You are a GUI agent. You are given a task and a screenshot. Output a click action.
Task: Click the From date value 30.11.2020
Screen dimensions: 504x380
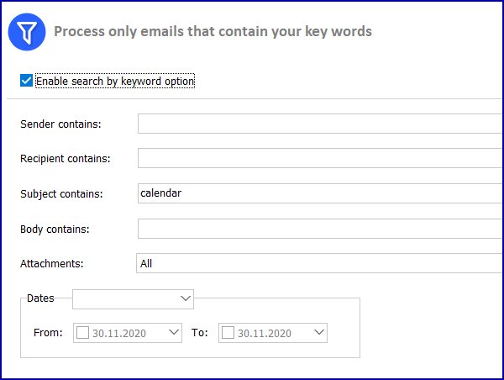(x=119, y=334)
